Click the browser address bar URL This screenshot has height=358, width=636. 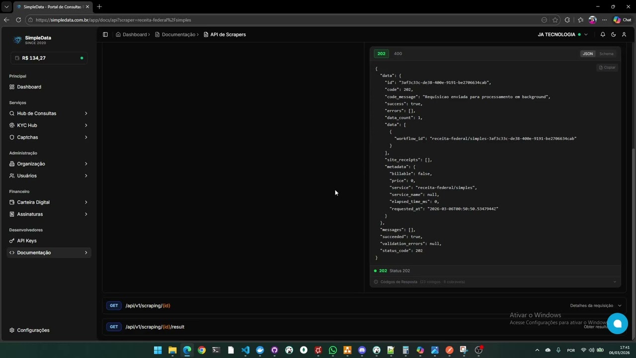[113, 20]
